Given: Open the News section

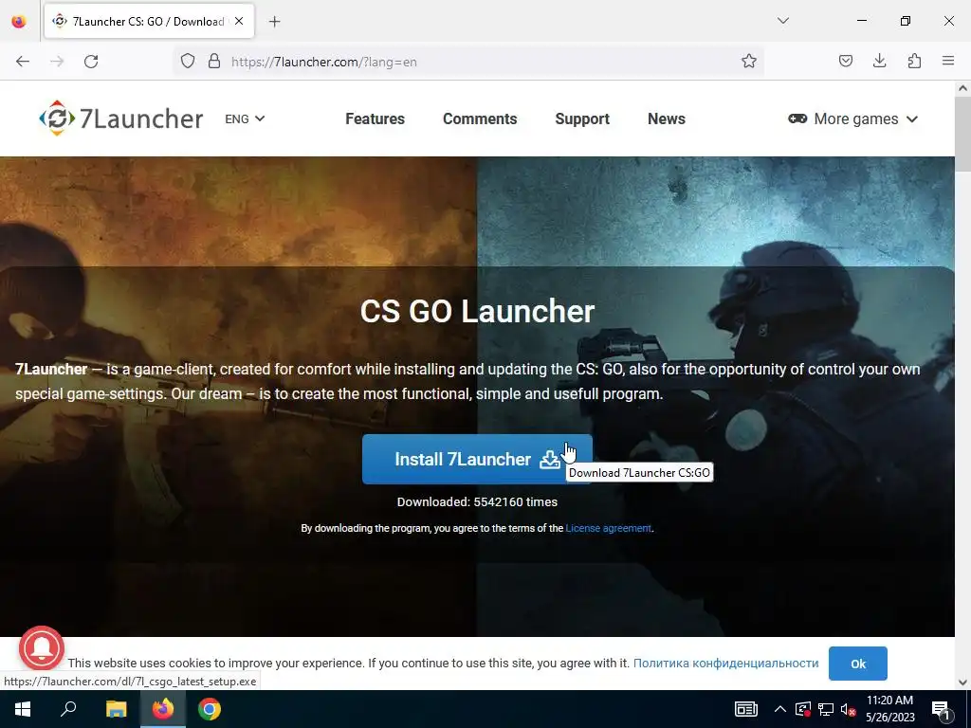Looking at the screenshot, I should [x=667, y=118].
